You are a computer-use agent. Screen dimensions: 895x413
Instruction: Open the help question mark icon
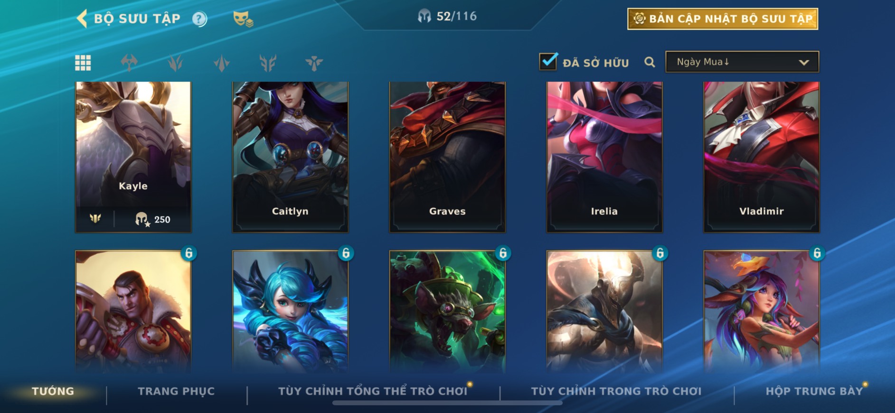point(199,19)
